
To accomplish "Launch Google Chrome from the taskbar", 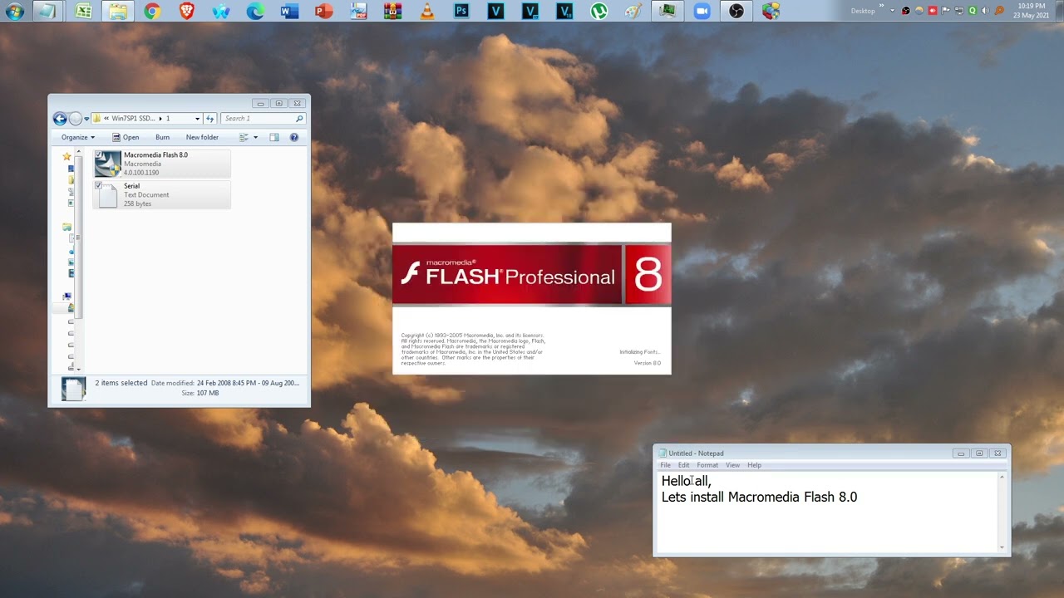I will click(x=151, y=11).
